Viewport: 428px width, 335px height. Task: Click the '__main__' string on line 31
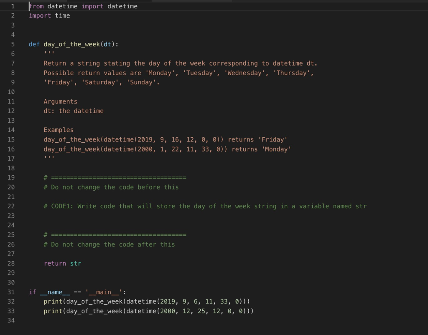pyautogui.click(x=104, y=292)
